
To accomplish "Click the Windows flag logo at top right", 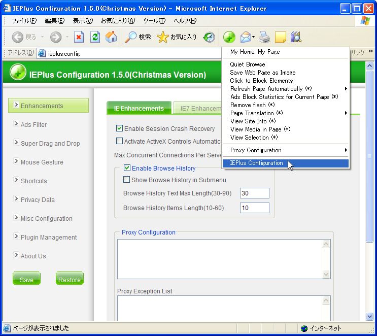I will (365, 21).
